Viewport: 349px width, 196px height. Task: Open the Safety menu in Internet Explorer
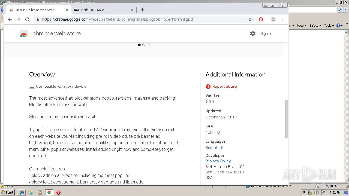315,26
